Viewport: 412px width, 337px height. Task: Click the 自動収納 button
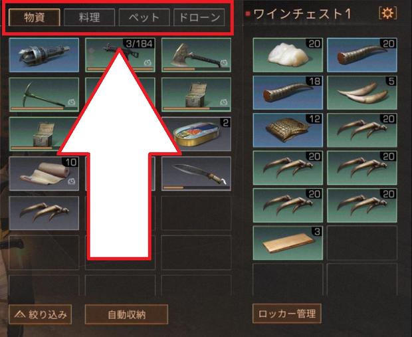tap(126, 314)
